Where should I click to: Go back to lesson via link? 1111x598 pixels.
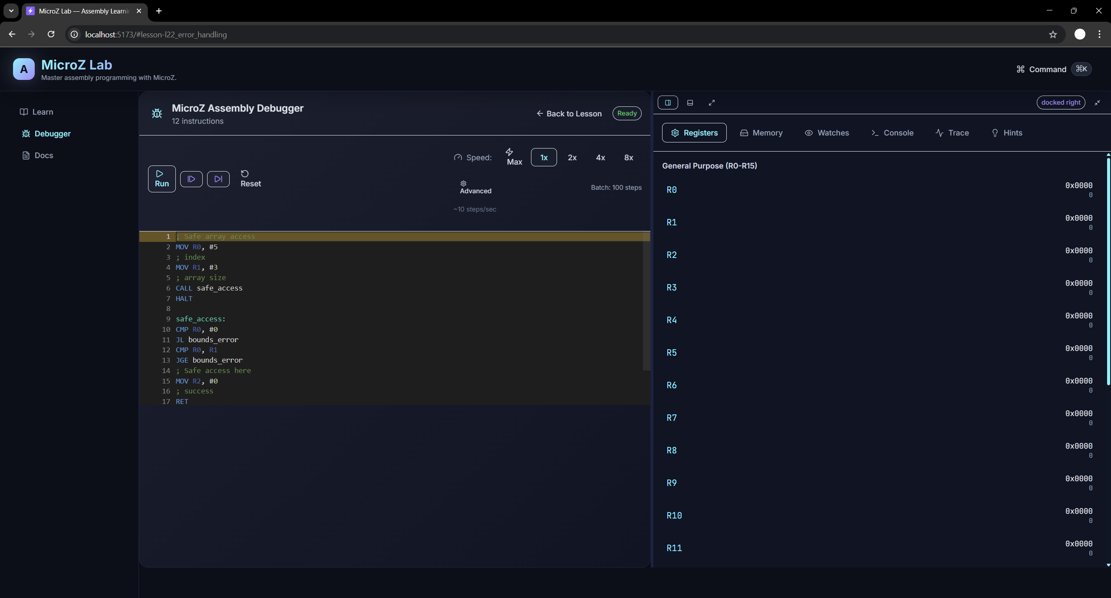(569, 114)
